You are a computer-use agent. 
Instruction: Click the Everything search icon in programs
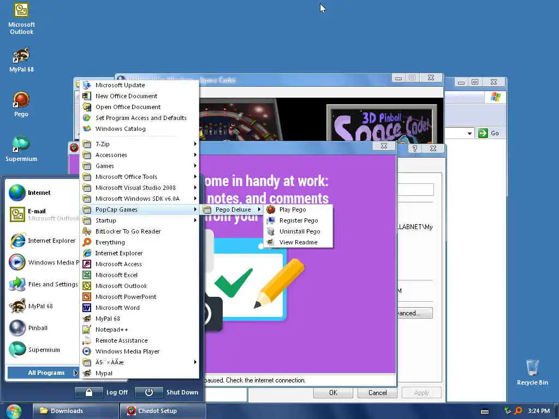click(x=87, y=242)
